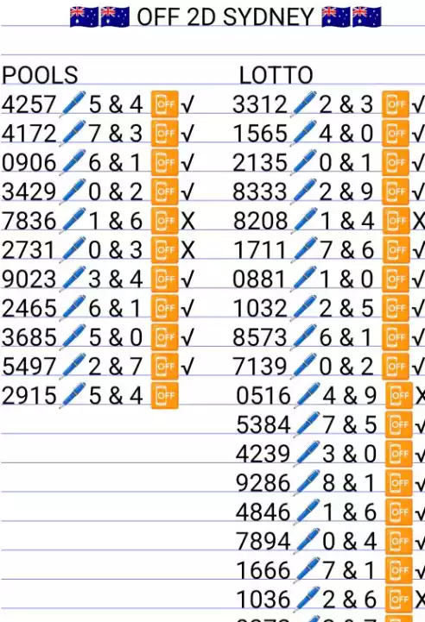This screenshot has width=425, height=622.
Task: Click the last Australian flag right of title
Action: [367, 17]
